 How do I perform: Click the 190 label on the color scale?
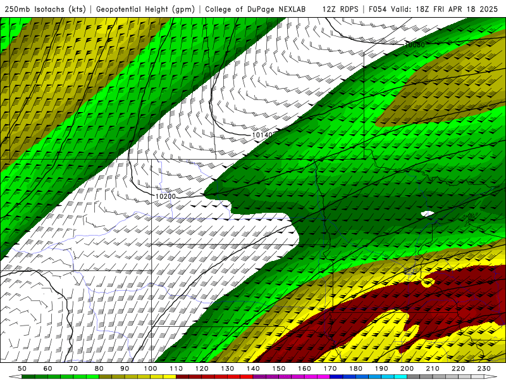point(381,369)
